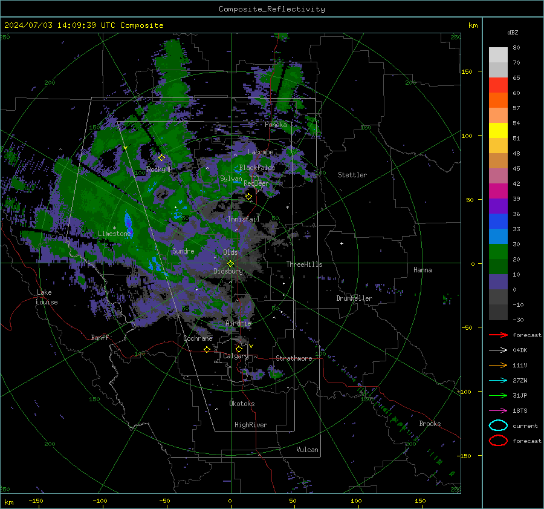
Task: Click the Composite_Reflectivity title
Action: (271, 9)
